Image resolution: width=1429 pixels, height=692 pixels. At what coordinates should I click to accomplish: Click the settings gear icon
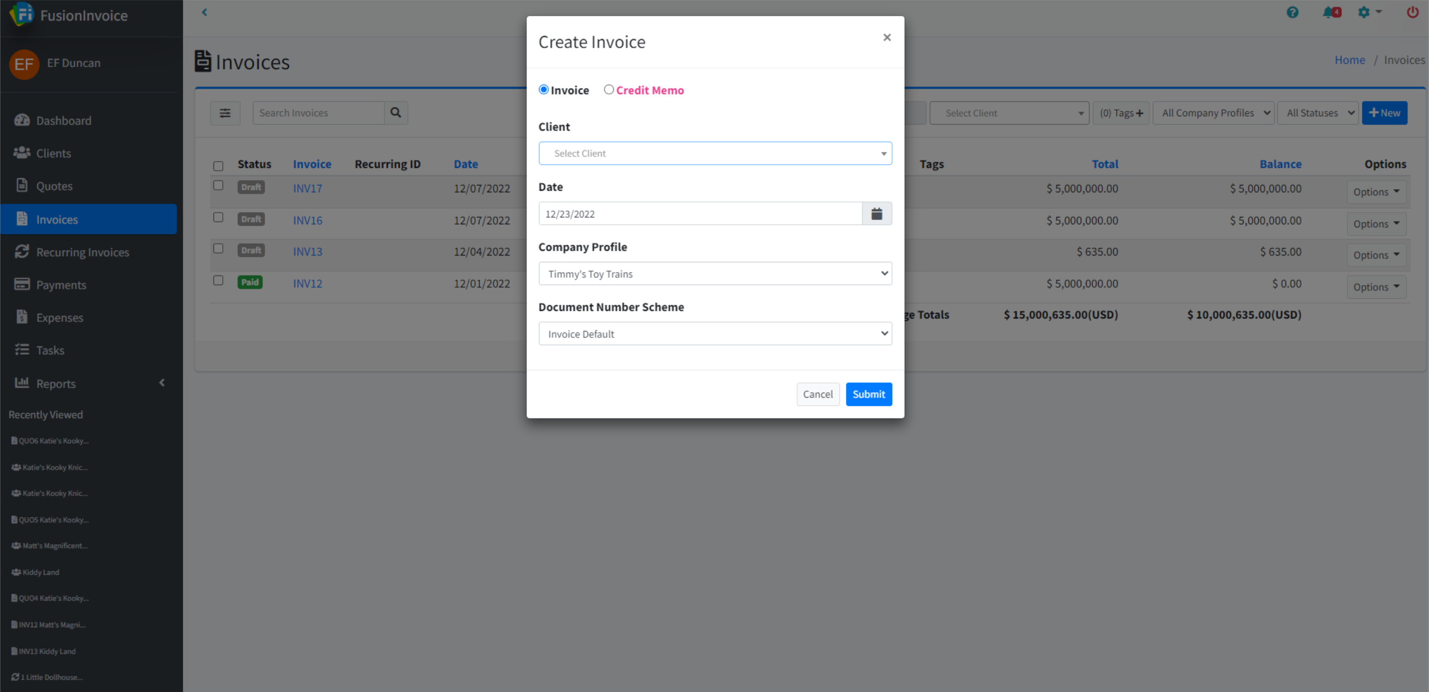point(1363,12)
